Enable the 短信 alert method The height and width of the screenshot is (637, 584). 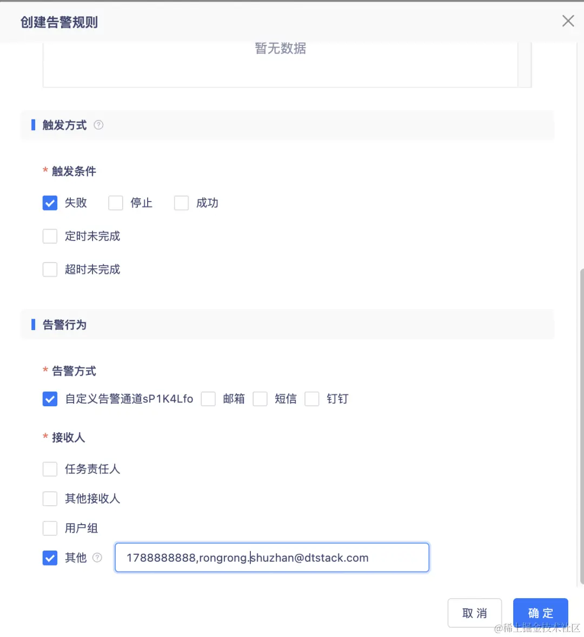260,399
